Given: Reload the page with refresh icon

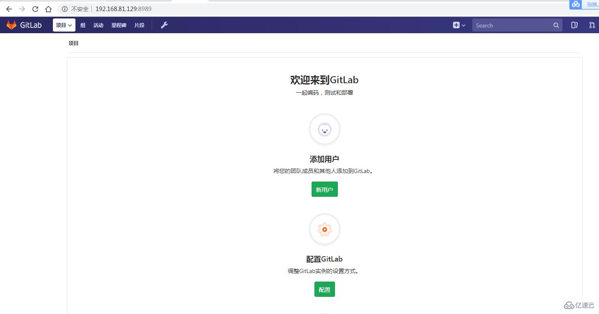Looking at the screenshot, I should coord(35,9).
